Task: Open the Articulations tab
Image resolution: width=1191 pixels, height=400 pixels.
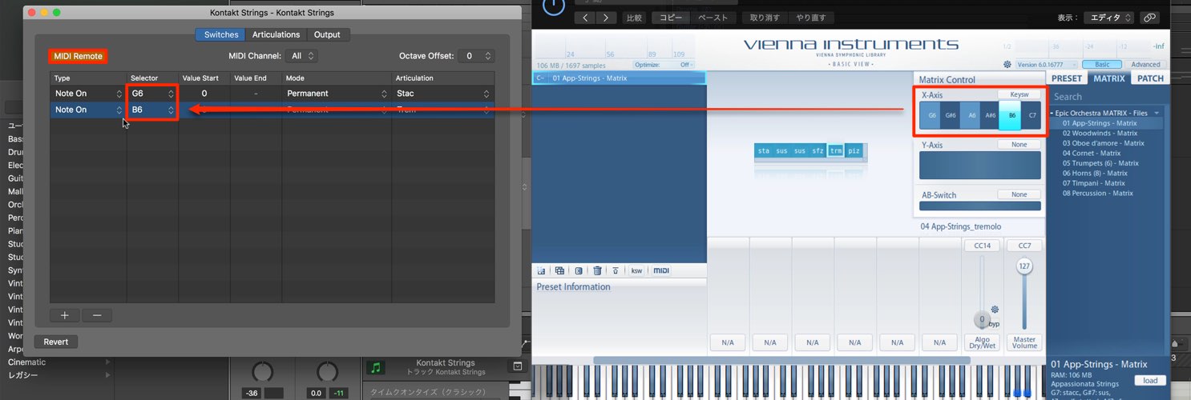Action: click(x=276, y=34)
